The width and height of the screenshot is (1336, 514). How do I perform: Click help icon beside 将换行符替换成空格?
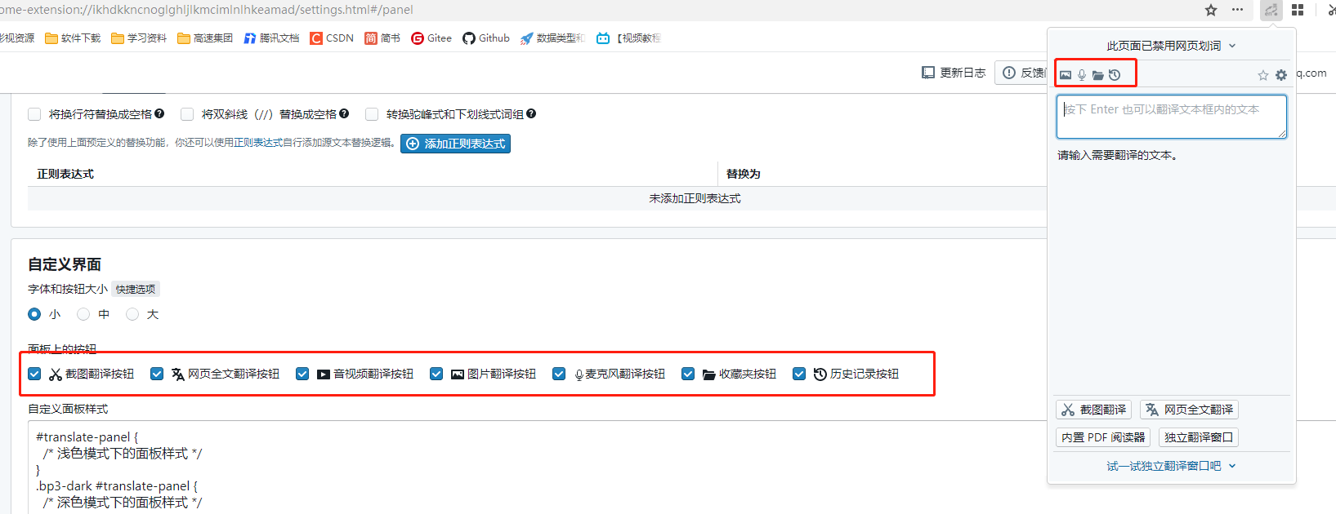[x=159, y=113]
